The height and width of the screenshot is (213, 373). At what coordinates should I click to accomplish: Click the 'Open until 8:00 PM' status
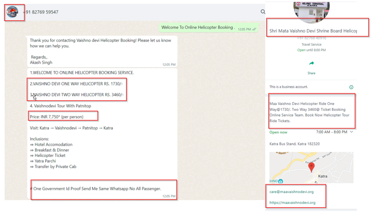pos(311,50)
